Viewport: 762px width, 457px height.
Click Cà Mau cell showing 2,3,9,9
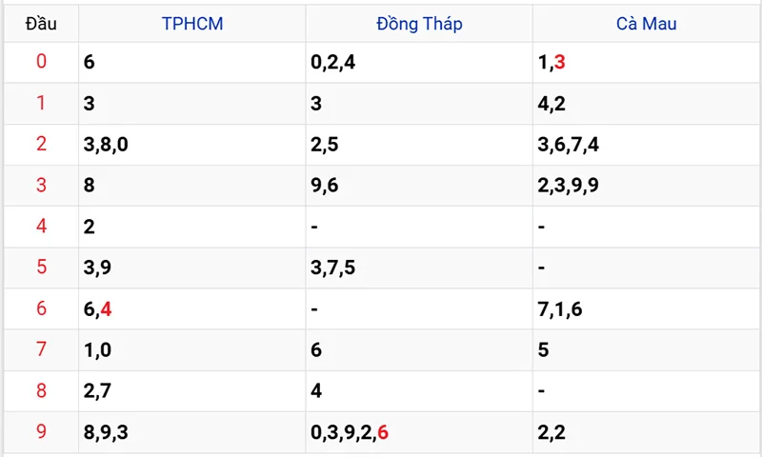568,186
